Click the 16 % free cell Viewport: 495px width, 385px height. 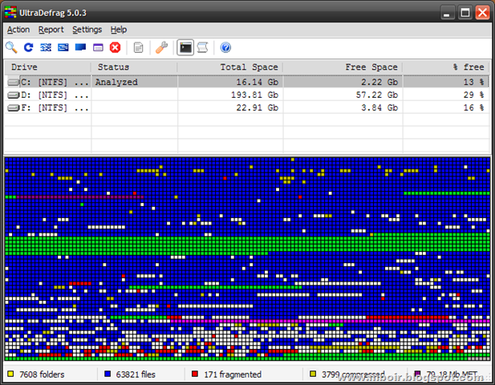[446, 108]
